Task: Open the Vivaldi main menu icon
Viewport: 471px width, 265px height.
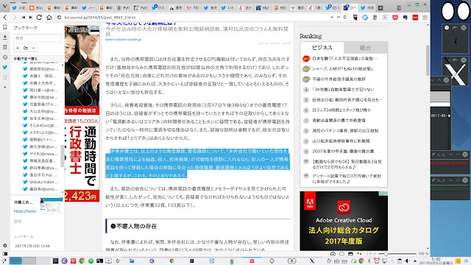Action: click(4, 6)
